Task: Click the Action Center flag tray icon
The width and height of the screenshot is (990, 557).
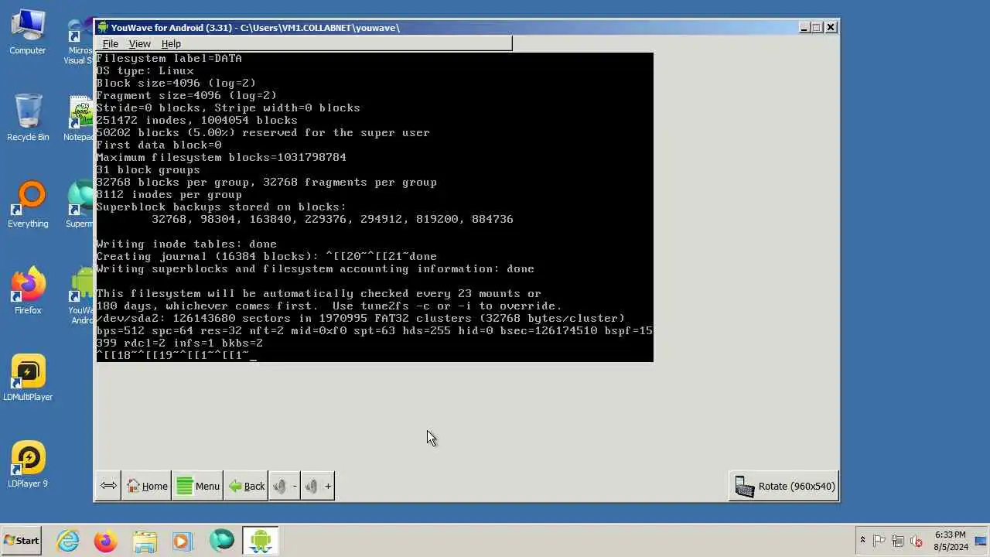Action: [x=879, y=541]
